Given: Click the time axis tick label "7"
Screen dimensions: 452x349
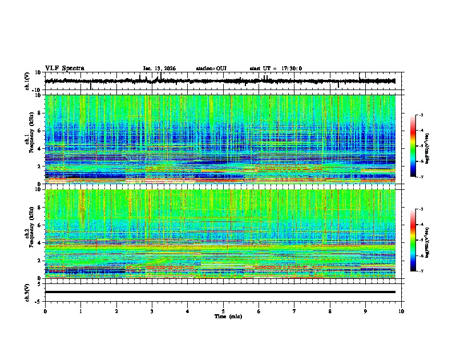Looking at the screenshot, I should (x=294, y=311).
